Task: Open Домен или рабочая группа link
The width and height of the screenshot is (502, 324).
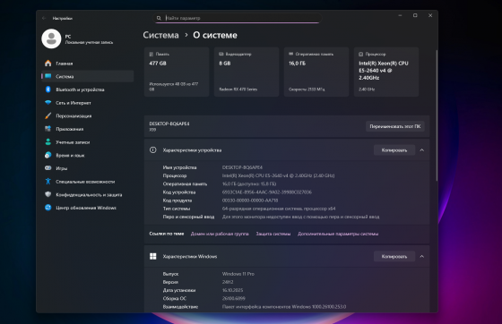Action: 220,234
